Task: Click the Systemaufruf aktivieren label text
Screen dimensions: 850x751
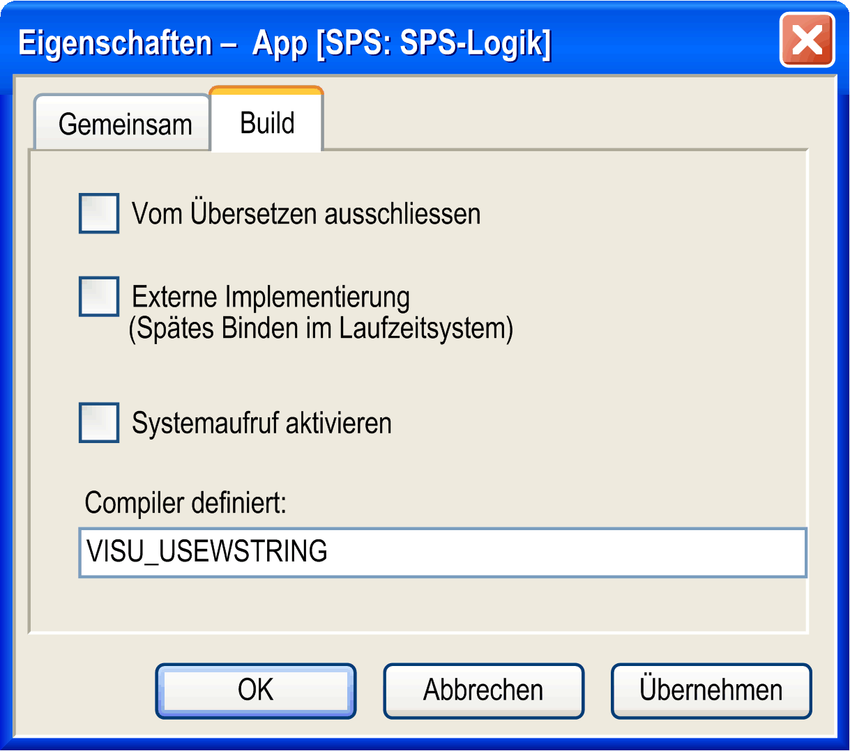Action: [x=261, y=423]
